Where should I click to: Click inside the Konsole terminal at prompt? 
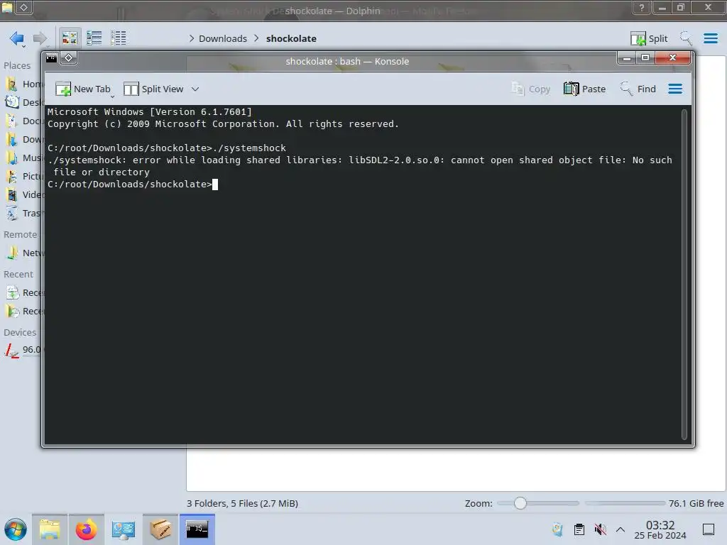[x=215, y=185]
